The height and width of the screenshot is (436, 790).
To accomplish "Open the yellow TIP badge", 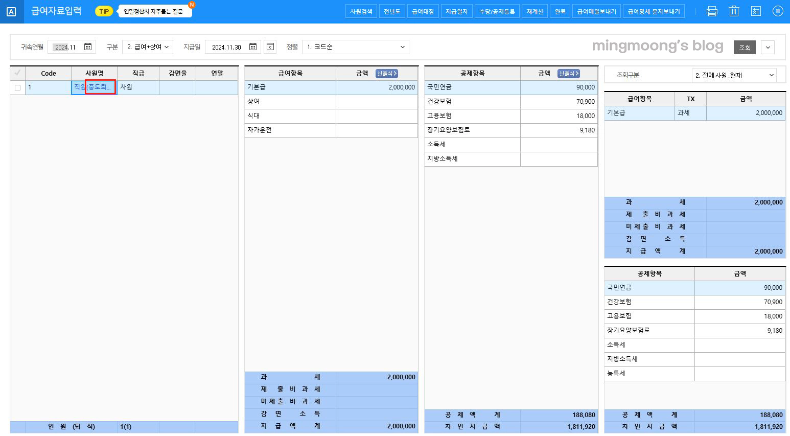I will (x=104, y=11).
